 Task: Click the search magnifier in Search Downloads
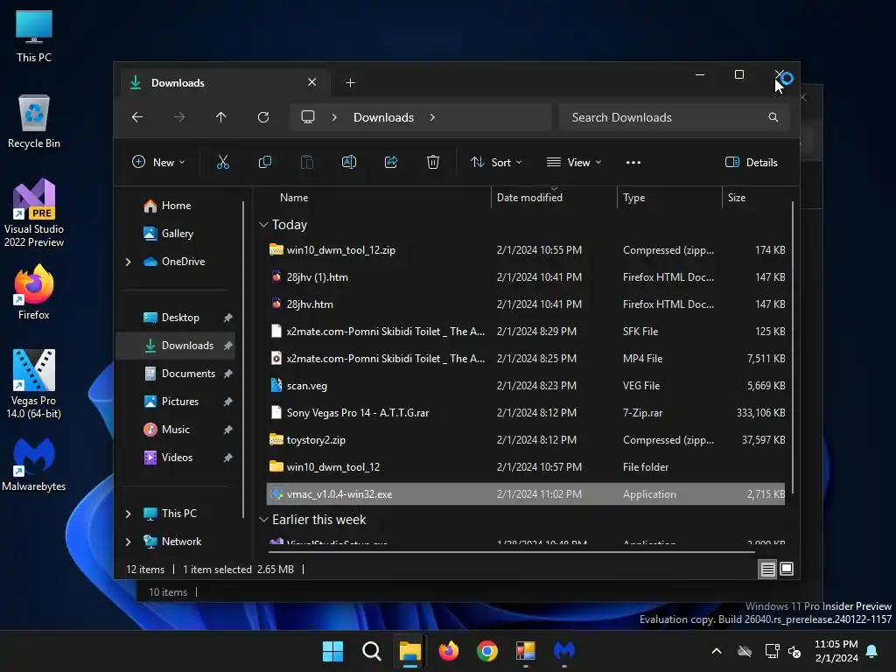(773, 117)
